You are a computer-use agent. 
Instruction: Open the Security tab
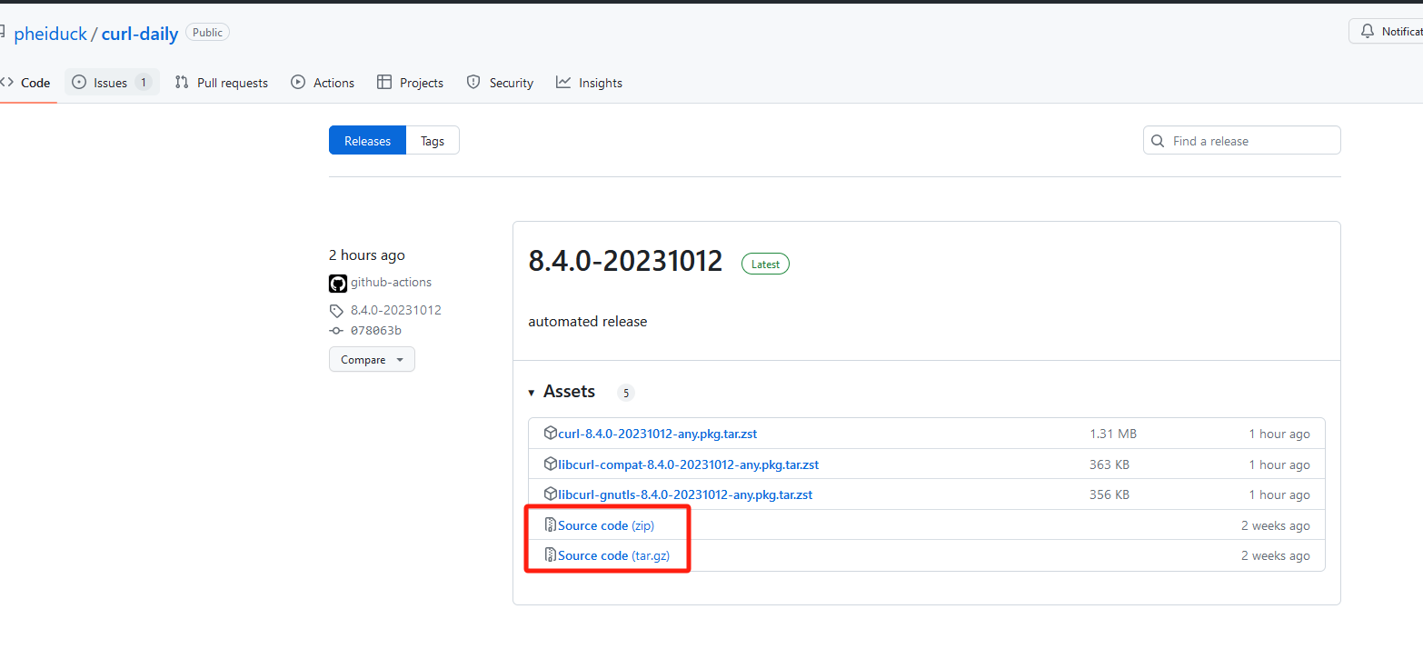(500, 83)
